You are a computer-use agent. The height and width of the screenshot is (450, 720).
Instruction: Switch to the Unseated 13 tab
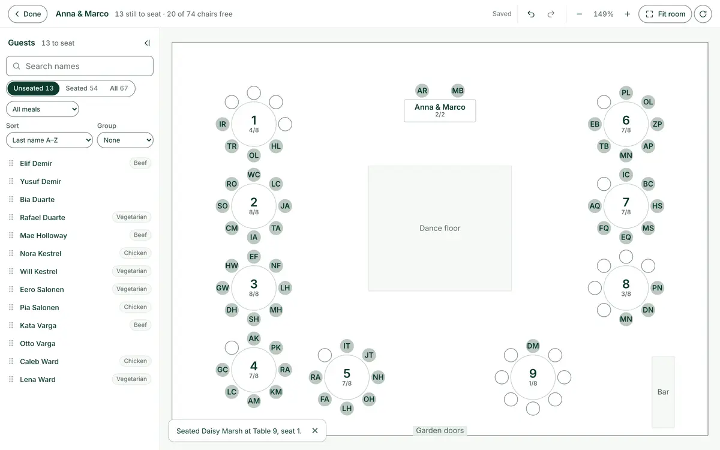tap(34, 88)
